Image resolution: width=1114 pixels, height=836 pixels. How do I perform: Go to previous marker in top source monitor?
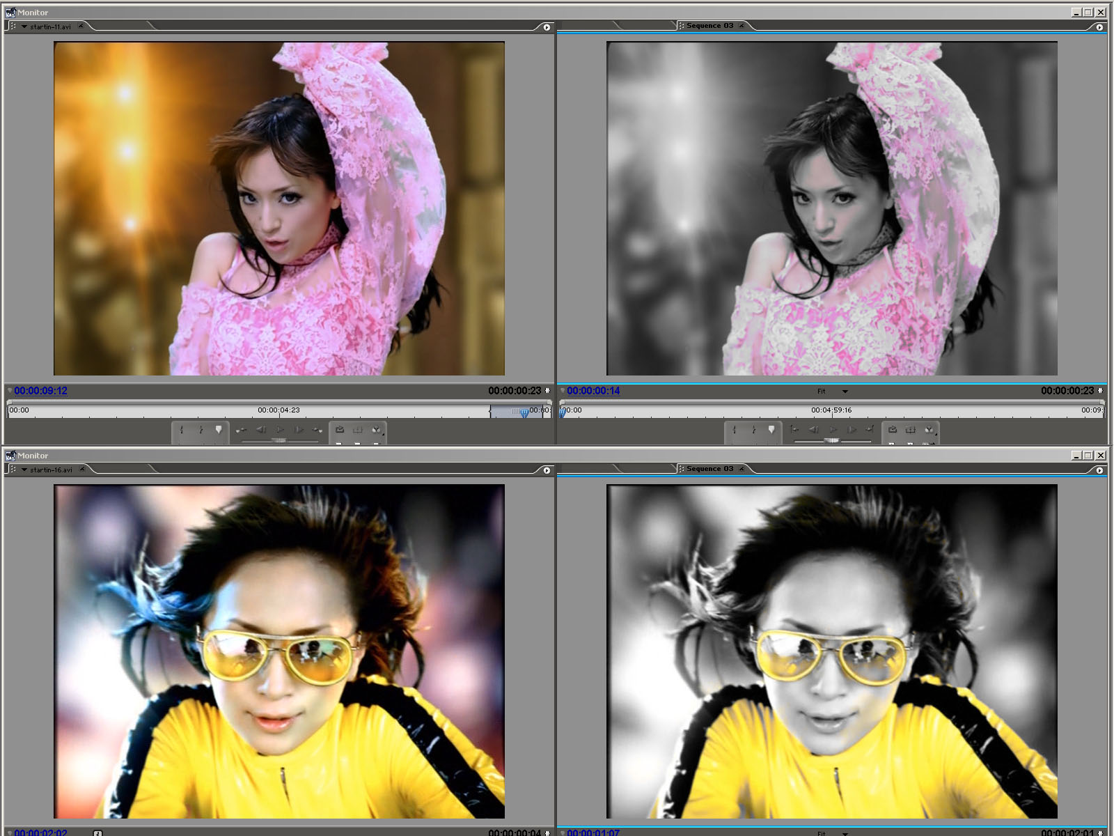(x=242, y=430)
